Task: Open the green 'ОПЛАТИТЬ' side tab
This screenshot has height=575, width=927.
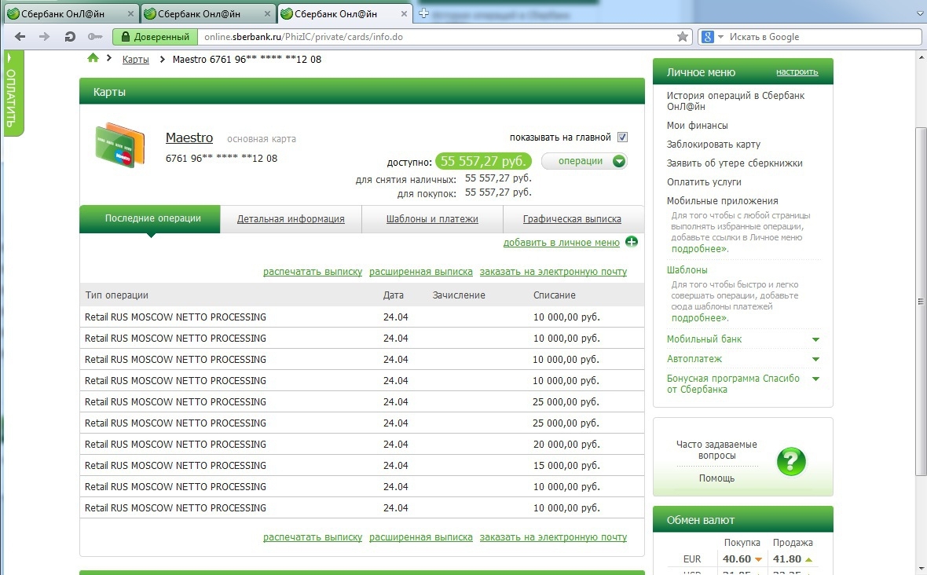Action: click(12, 93)
